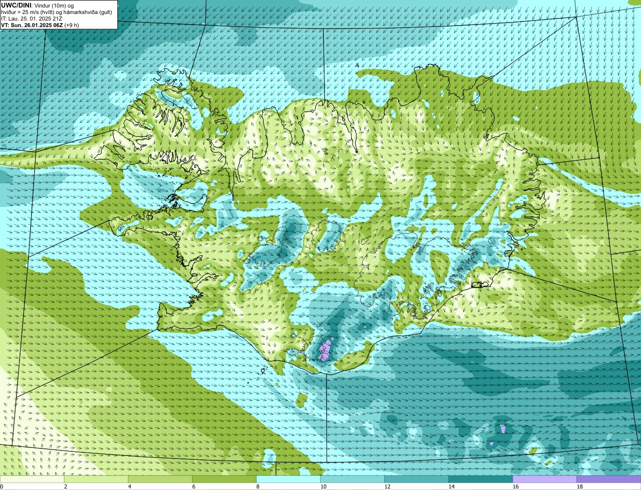
Task: Click the legend scale label '10'
Action: point(324,486)
